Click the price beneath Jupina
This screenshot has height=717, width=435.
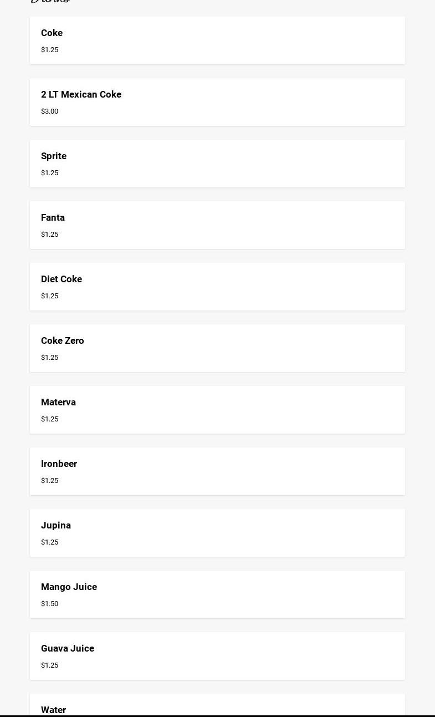pyautogui.click(x=49, y=542)
